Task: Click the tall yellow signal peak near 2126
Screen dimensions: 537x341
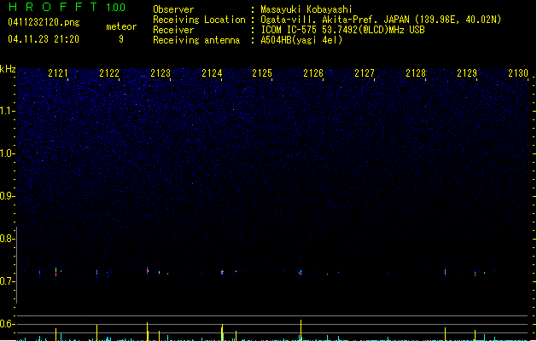Action: 301,330
